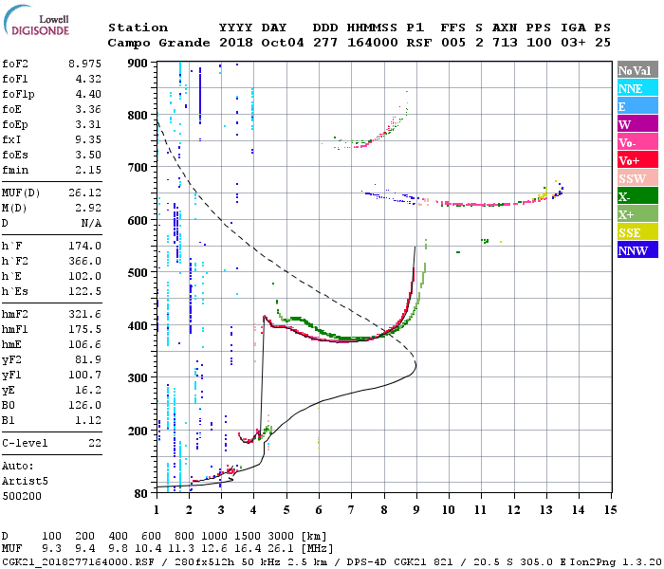Select the NNE legend color swatch
The width and height of the screenshot is (664, 569).
(x=637, y=88)
